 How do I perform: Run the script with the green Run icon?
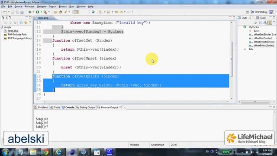pyautogui.click(x=38, y=12)
